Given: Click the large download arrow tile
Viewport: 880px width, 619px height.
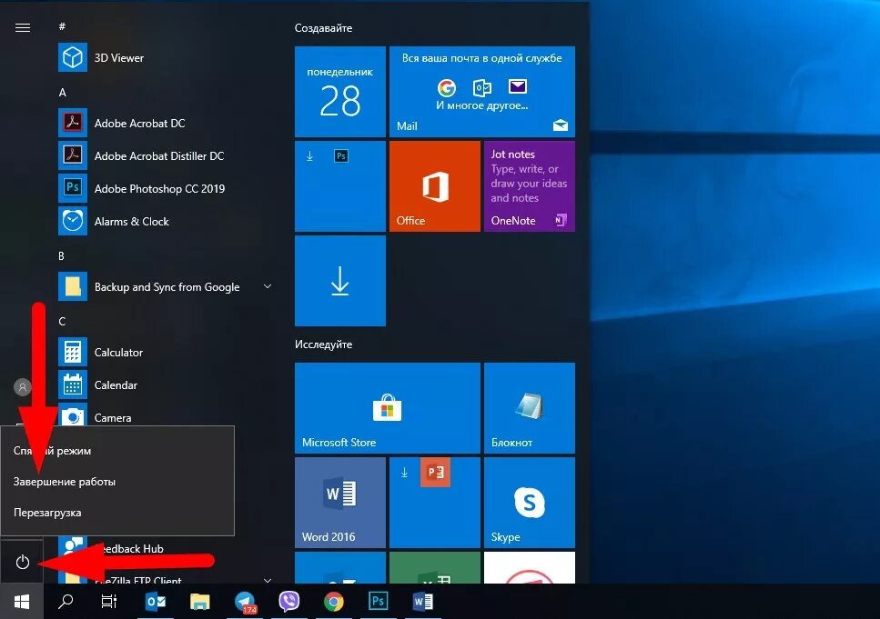Looking at the screenshot, I should 340,280.
